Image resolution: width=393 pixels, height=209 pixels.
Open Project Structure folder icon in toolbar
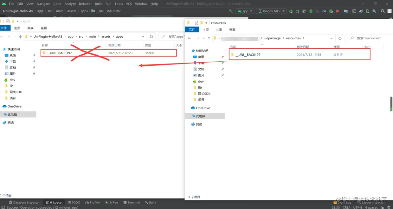pyautogui.click(x=346, y=11)
